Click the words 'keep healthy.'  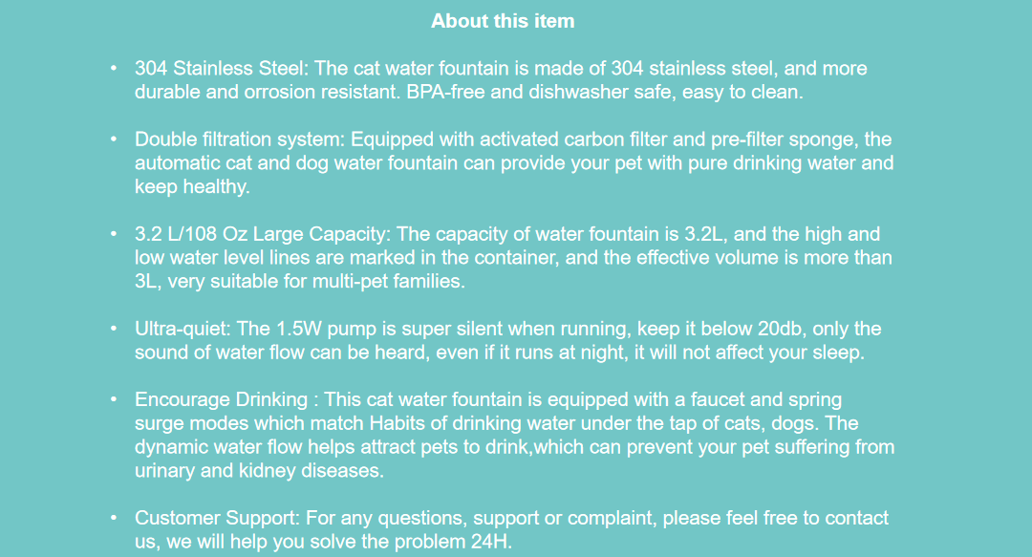192,186
